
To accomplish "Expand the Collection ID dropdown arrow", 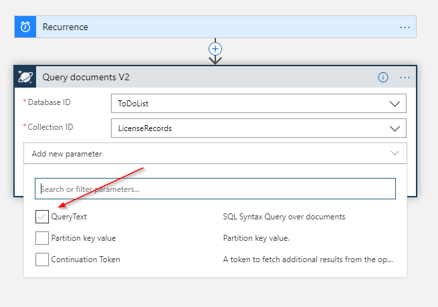I will [x=394, y=128].
